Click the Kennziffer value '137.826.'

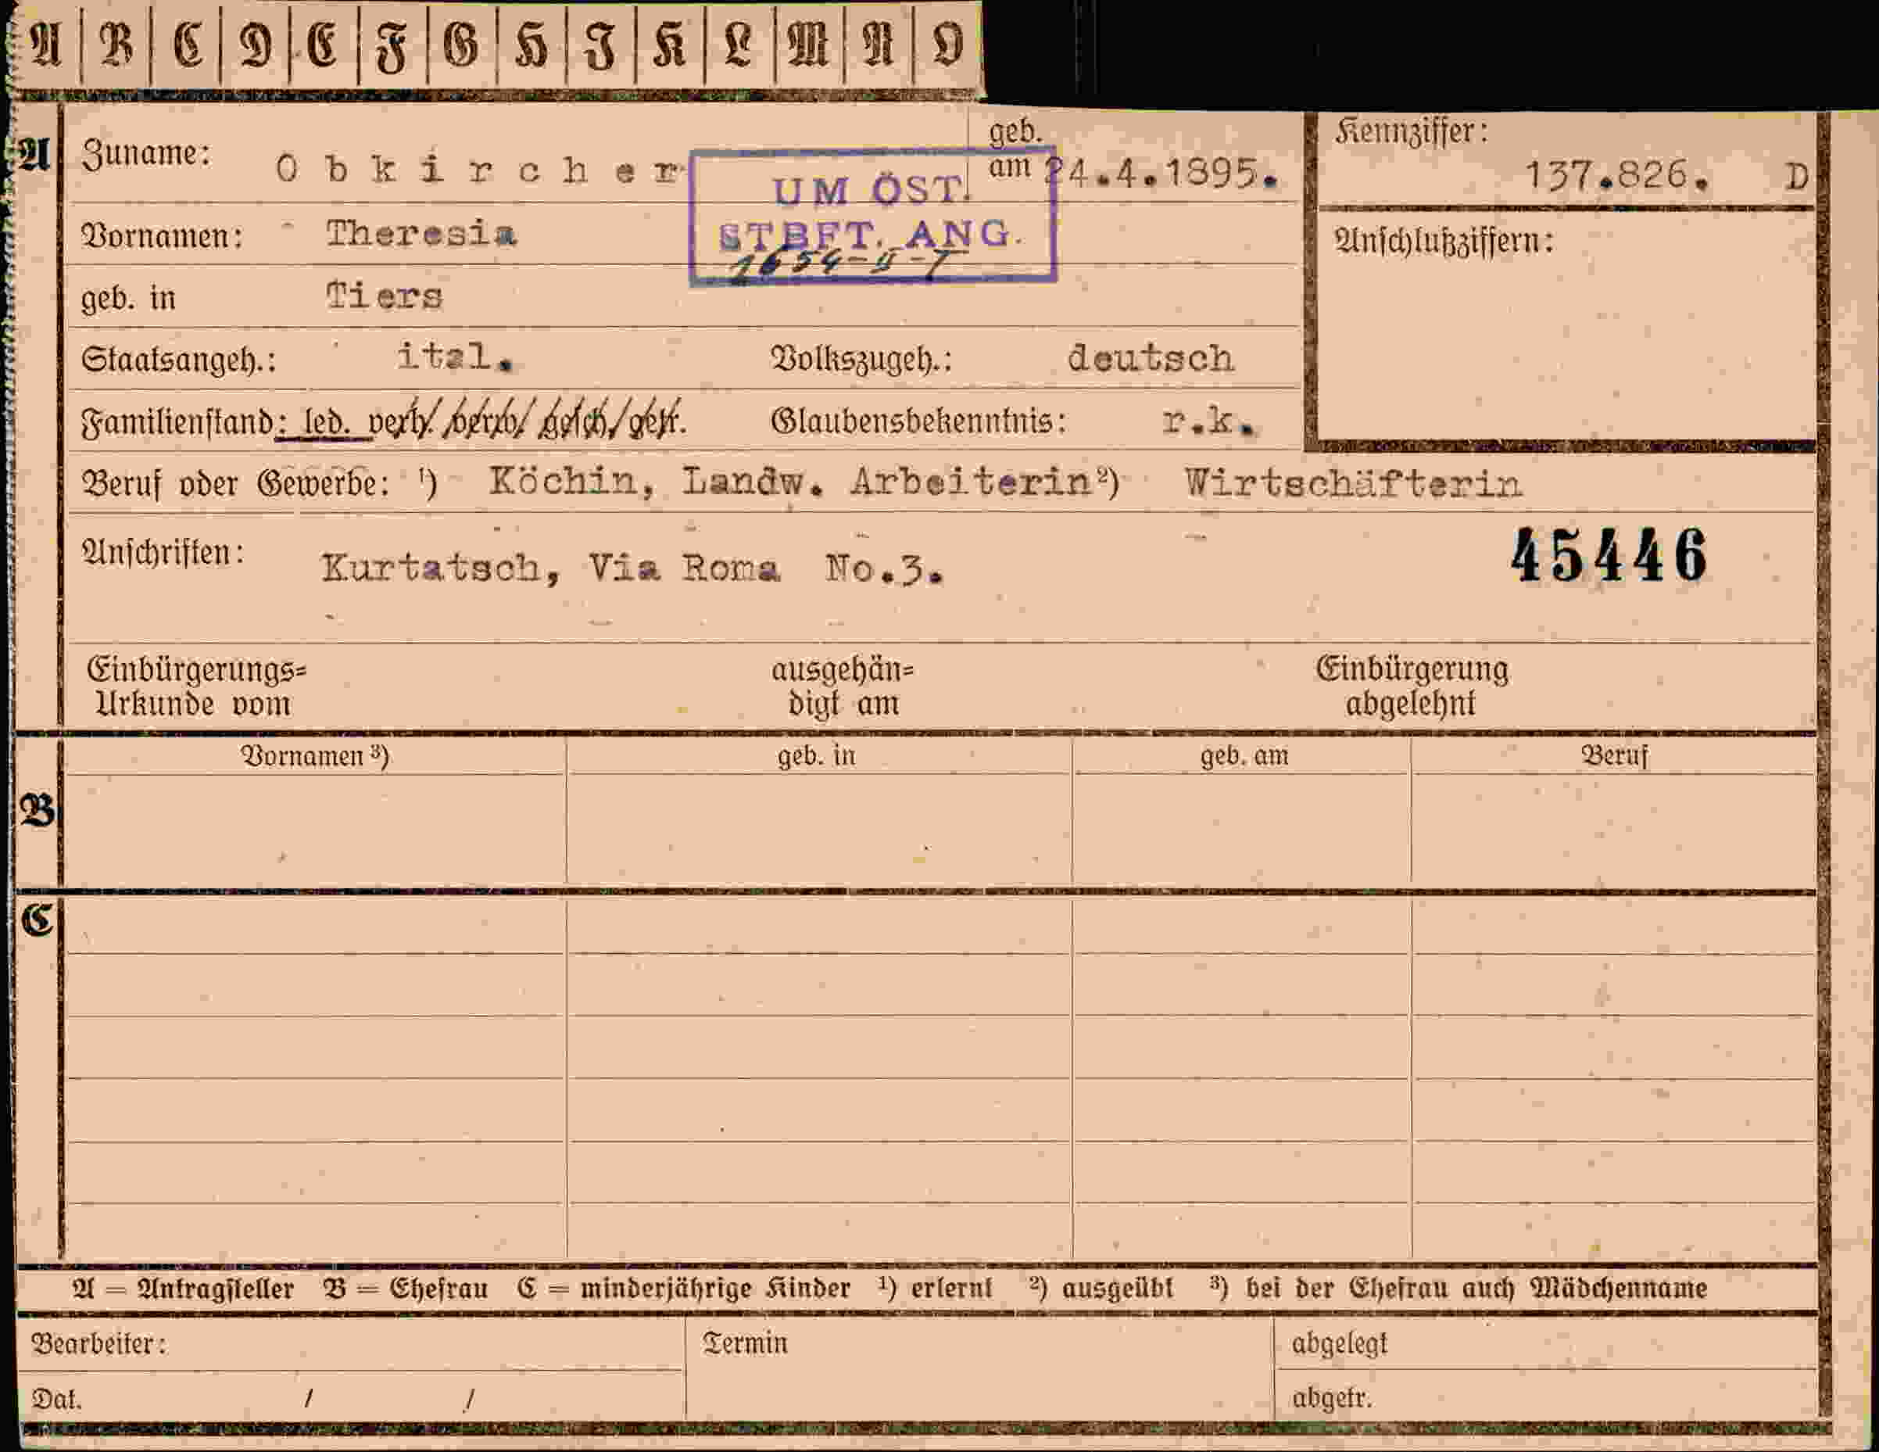click(x=1616, y=176)
